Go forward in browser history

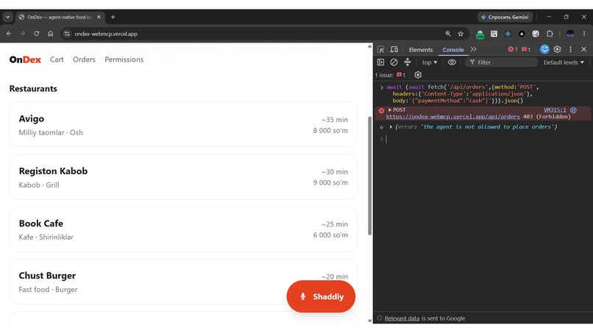[x=23, y=34]
